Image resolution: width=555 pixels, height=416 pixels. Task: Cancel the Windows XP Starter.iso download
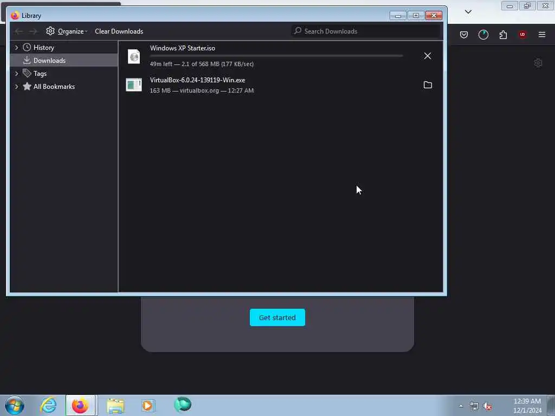[427, 56]
